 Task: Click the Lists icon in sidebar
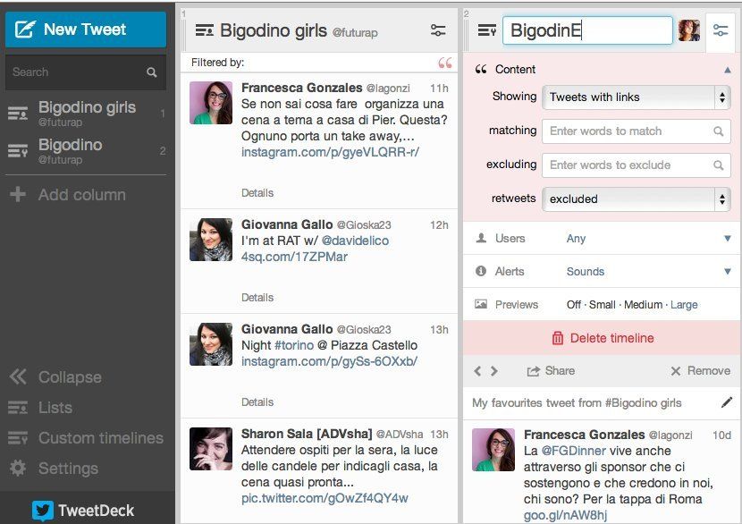18,408
